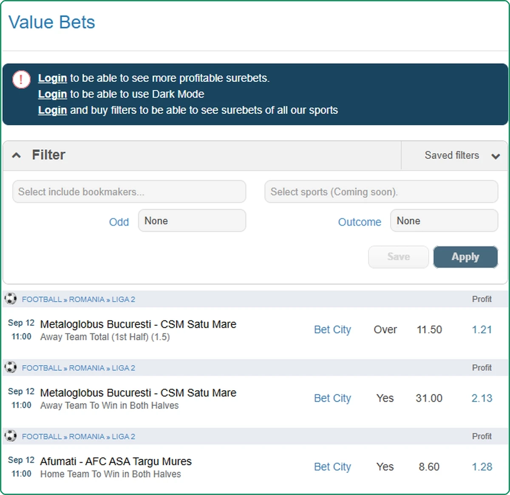
Task: Click the odds value 8.60
Action: point(429,467)
